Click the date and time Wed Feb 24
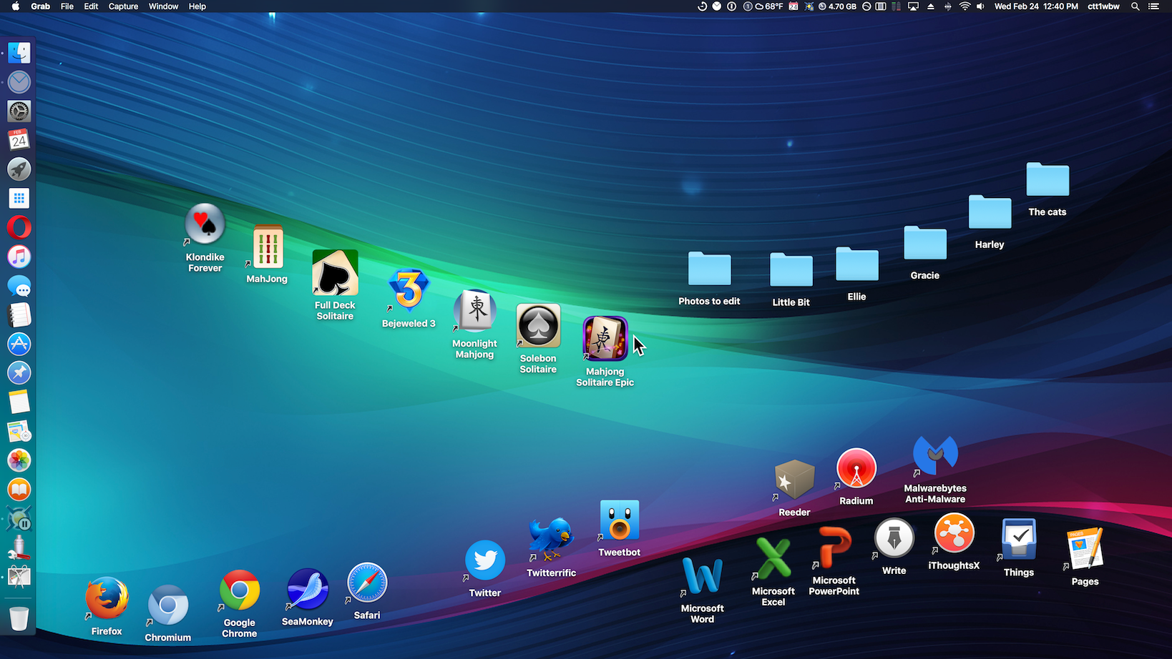 pos(1036,6)
